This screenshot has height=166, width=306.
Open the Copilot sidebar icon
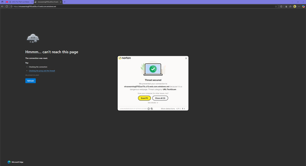coord(304,6)
